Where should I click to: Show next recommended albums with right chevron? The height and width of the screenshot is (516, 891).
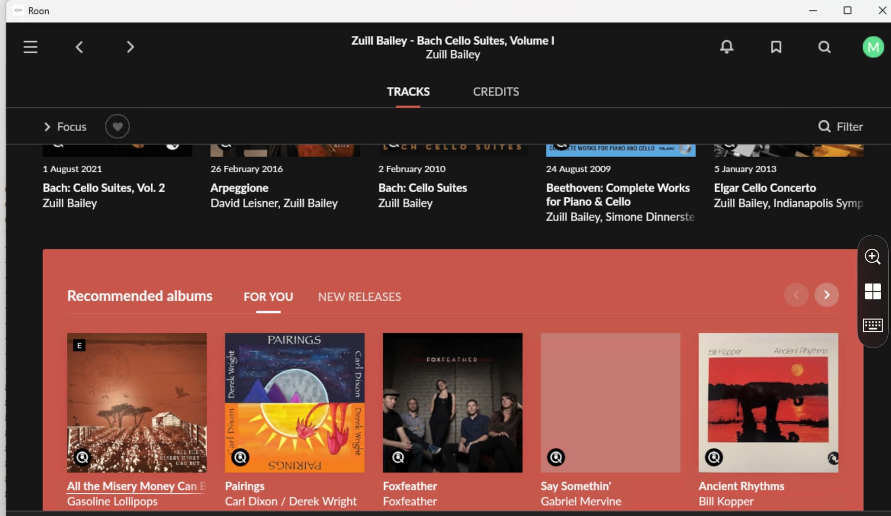pyautogui.click(x=827, y=295)
